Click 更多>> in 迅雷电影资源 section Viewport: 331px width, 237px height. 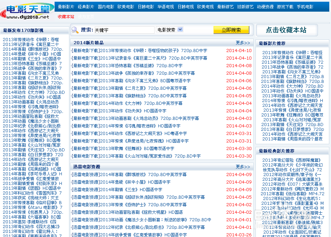[x=243, y=167]
